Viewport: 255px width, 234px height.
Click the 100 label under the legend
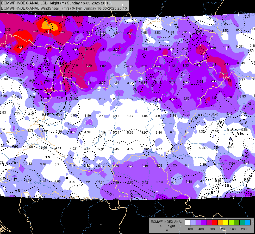(x=190, y=229)
